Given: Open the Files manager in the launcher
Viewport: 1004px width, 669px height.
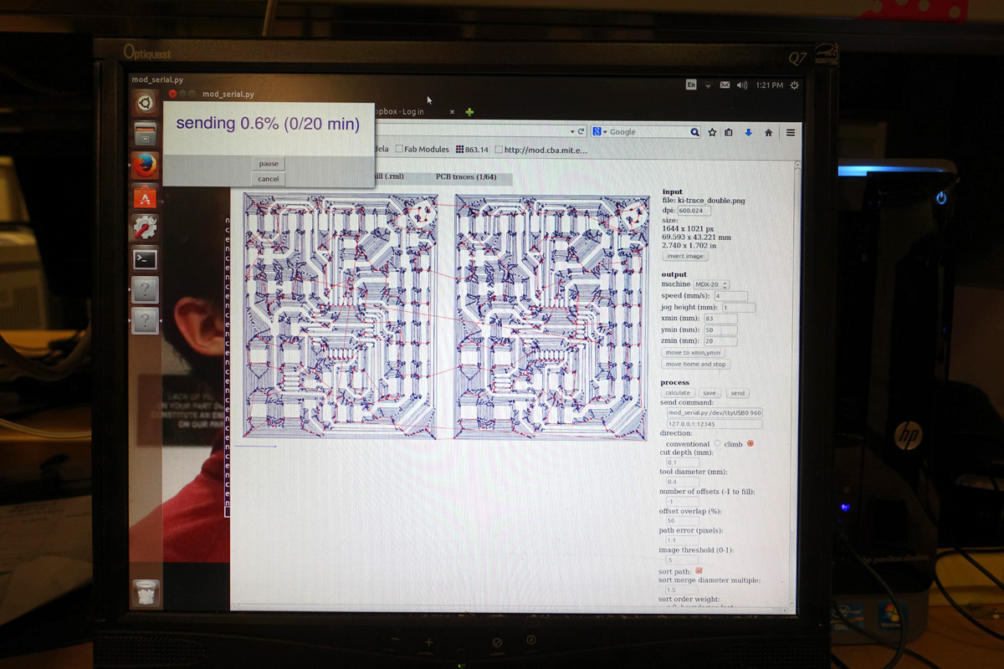Looking at the screenshot, I should 145,135.
